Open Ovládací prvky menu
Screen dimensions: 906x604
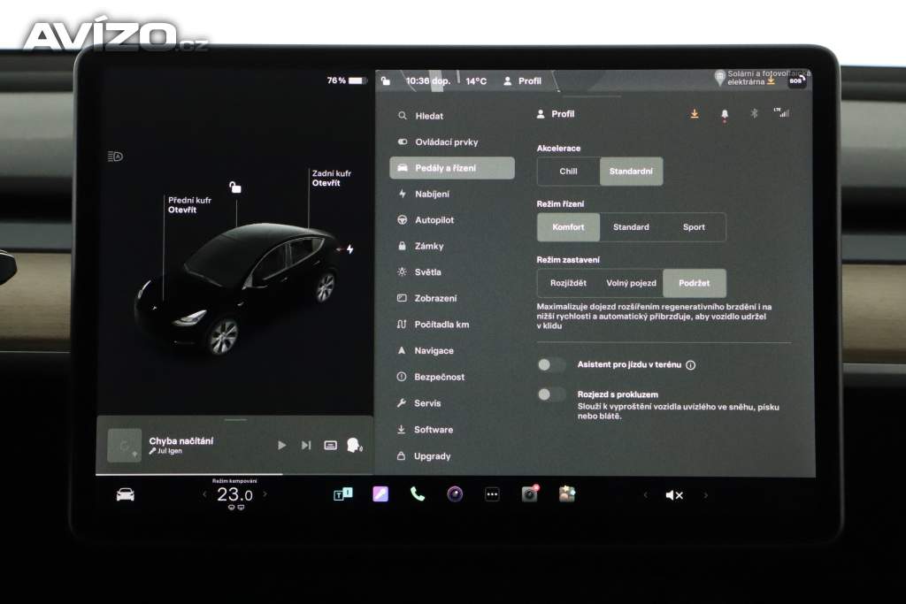coord(438,142)
